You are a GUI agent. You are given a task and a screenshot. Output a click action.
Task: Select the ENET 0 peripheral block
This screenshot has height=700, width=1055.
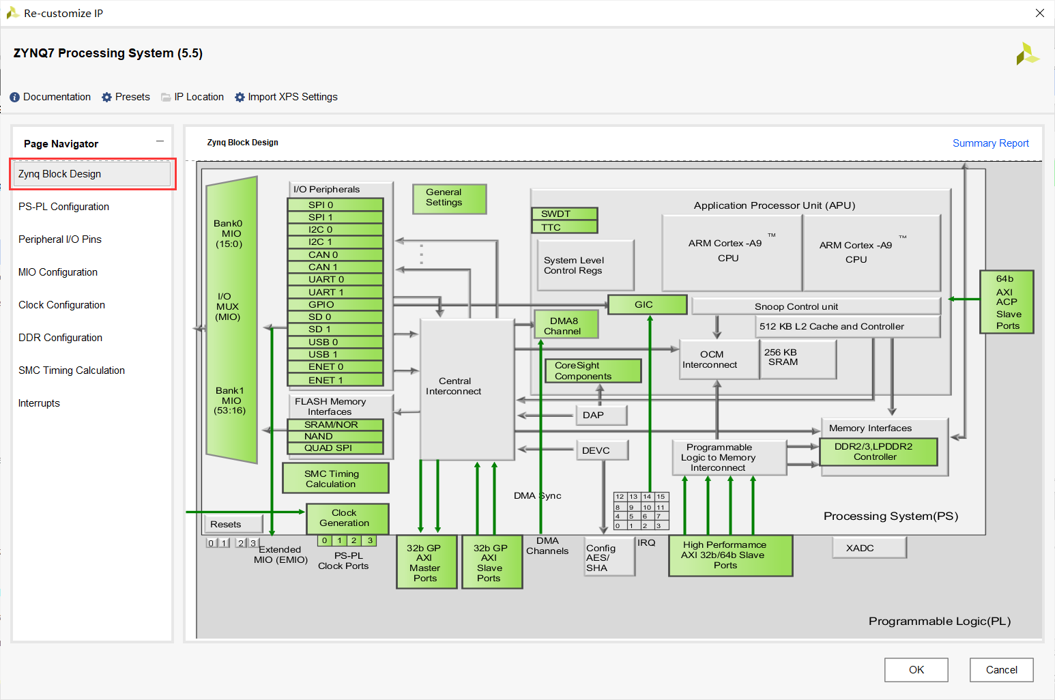click(334, 367)
